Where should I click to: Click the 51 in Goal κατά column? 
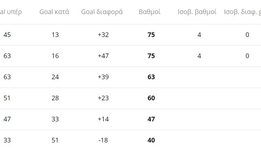click(55, 140)
